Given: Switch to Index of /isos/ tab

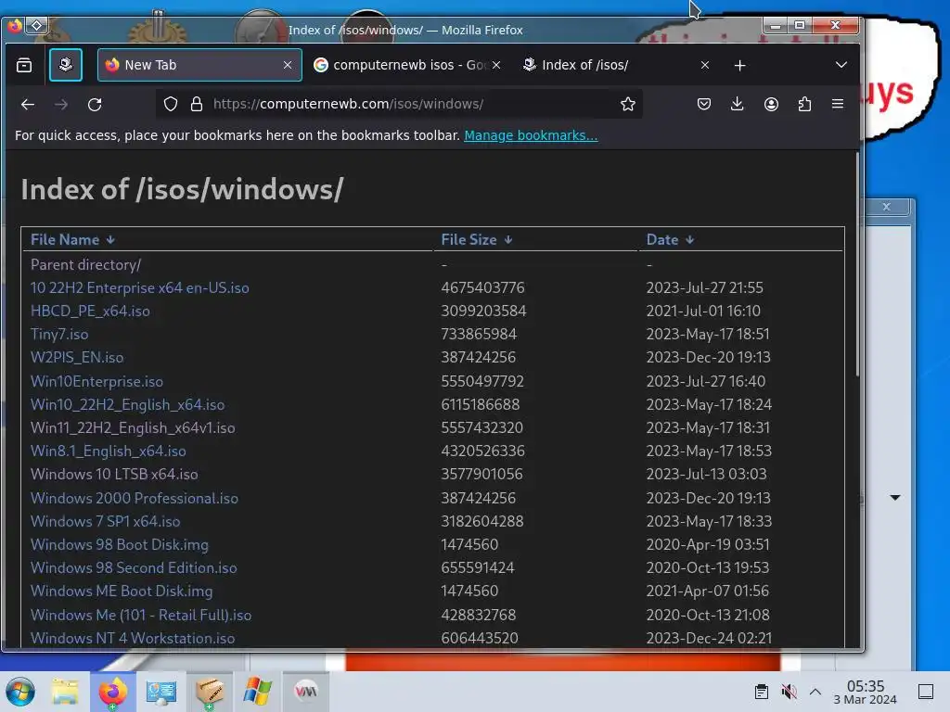Looking at the screenshot, I should (617, 65).
